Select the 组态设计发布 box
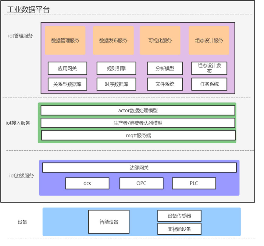The width and height of the screenshot is (264, 246). click(209, 68)
